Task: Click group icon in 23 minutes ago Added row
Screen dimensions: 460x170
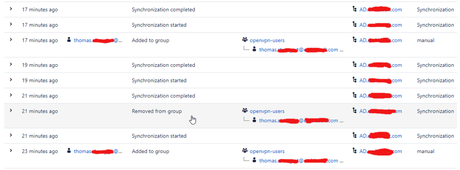Action: point(245,151)
